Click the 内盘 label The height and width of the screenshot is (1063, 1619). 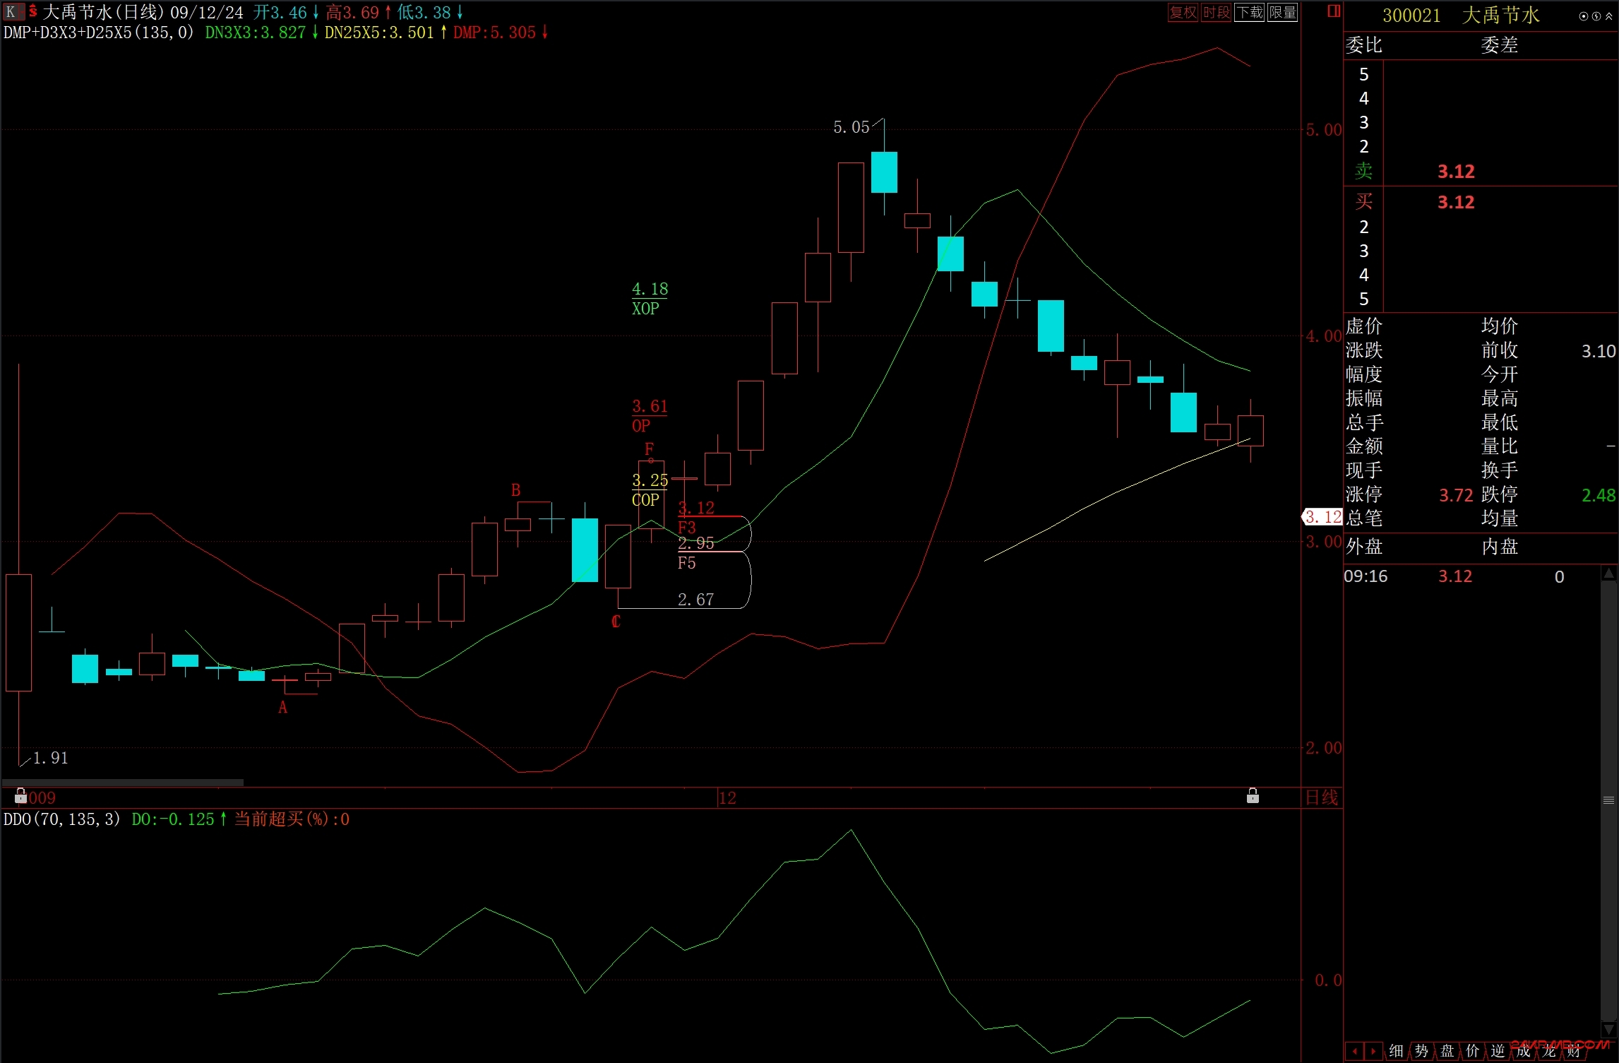pyautogui.click(x=1500, y=547)
